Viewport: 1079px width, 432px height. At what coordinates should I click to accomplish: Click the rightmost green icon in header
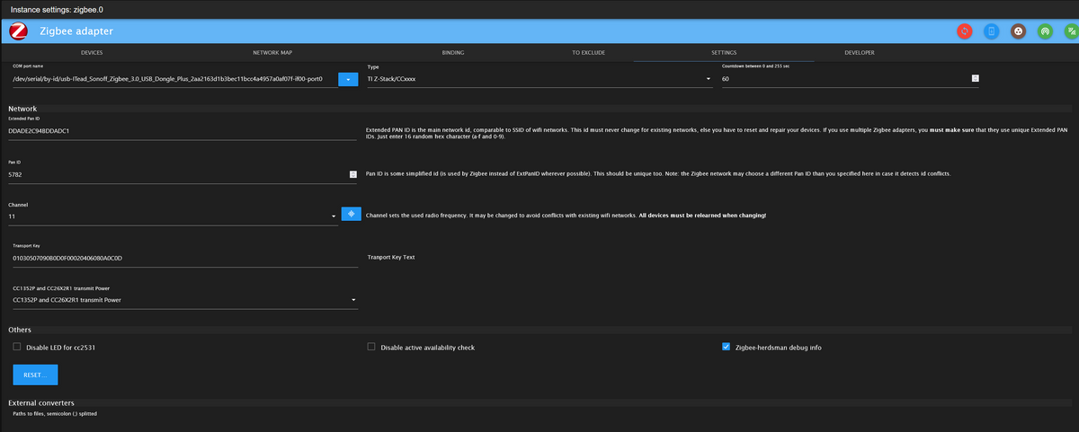1071,31
